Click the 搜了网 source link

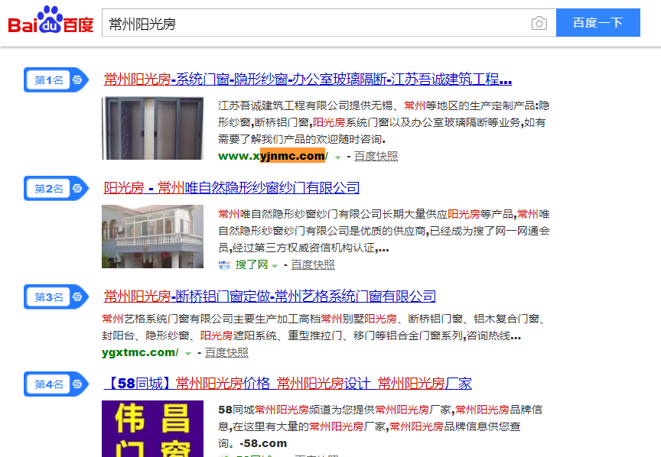coord(252,264)
